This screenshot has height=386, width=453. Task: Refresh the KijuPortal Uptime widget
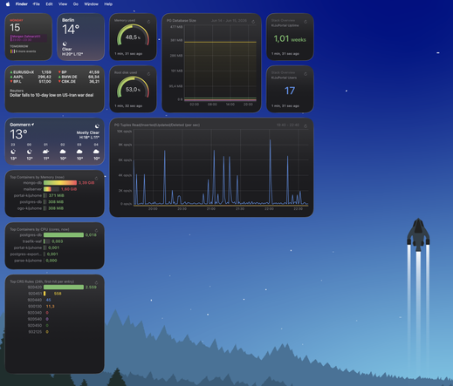click(305, 22)
